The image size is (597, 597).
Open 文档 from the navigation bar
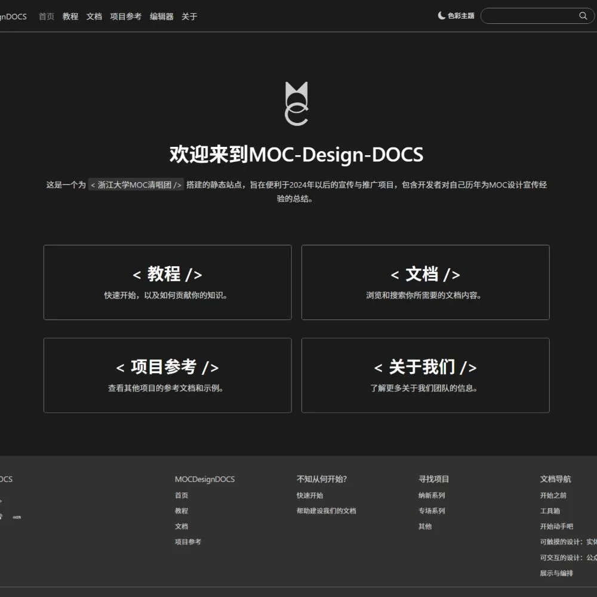(93, 17)
